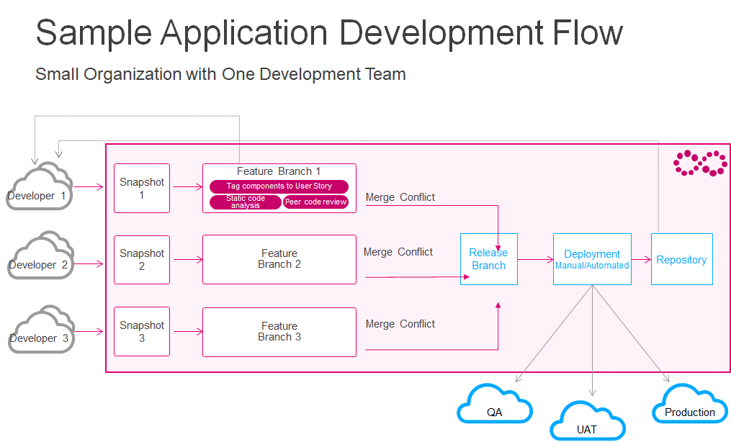Click the Feature Branch 1 heading
This screenshot has height=442, width=731.
click(279, 171)
